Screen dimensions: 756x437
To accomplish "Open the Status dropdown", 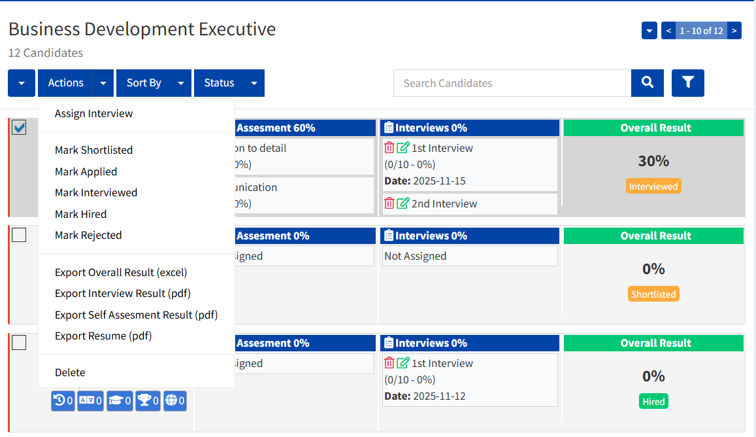I will click(x=229, y=83).
